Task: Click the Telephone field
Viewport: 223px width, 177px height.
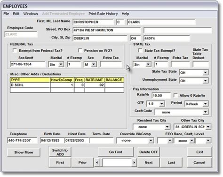Action: click(x=22, y=140)
